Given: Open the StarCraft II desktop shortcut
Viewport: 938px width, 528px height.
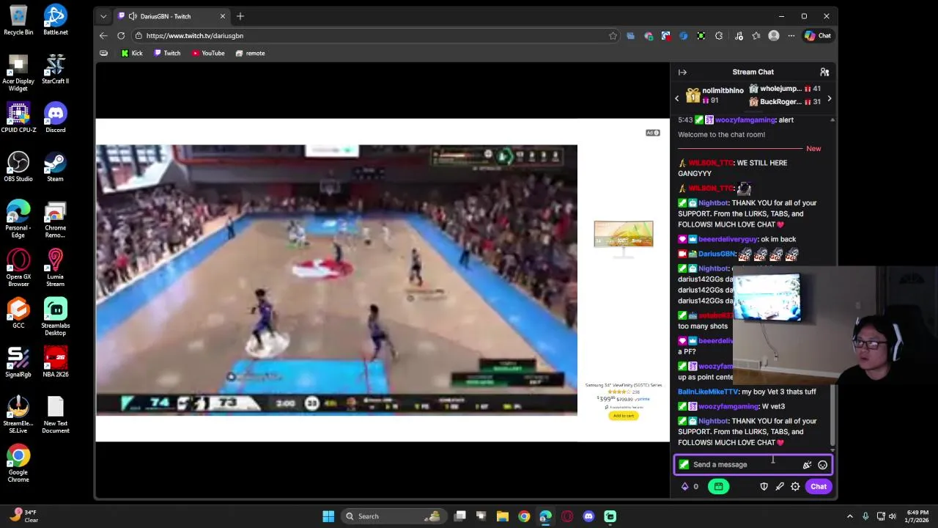Looking at the screenshot, I should click(x=55, y=69).
